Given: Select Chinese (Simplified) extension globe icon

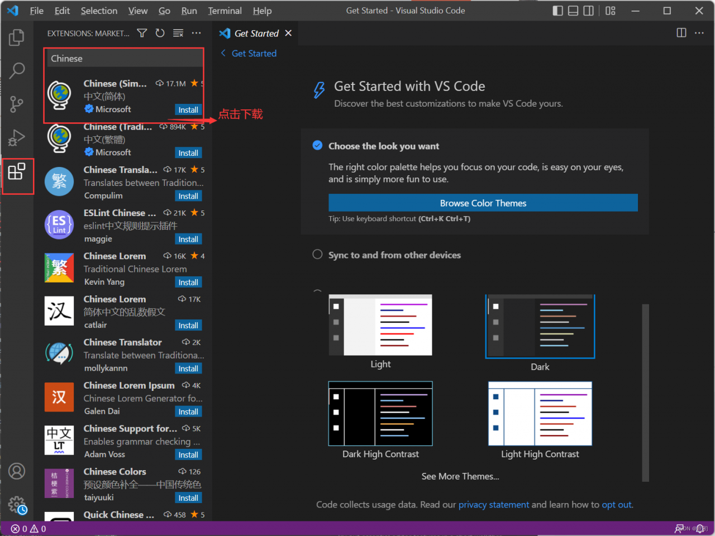Looking at the screenshot, I should tap(59, 95).
